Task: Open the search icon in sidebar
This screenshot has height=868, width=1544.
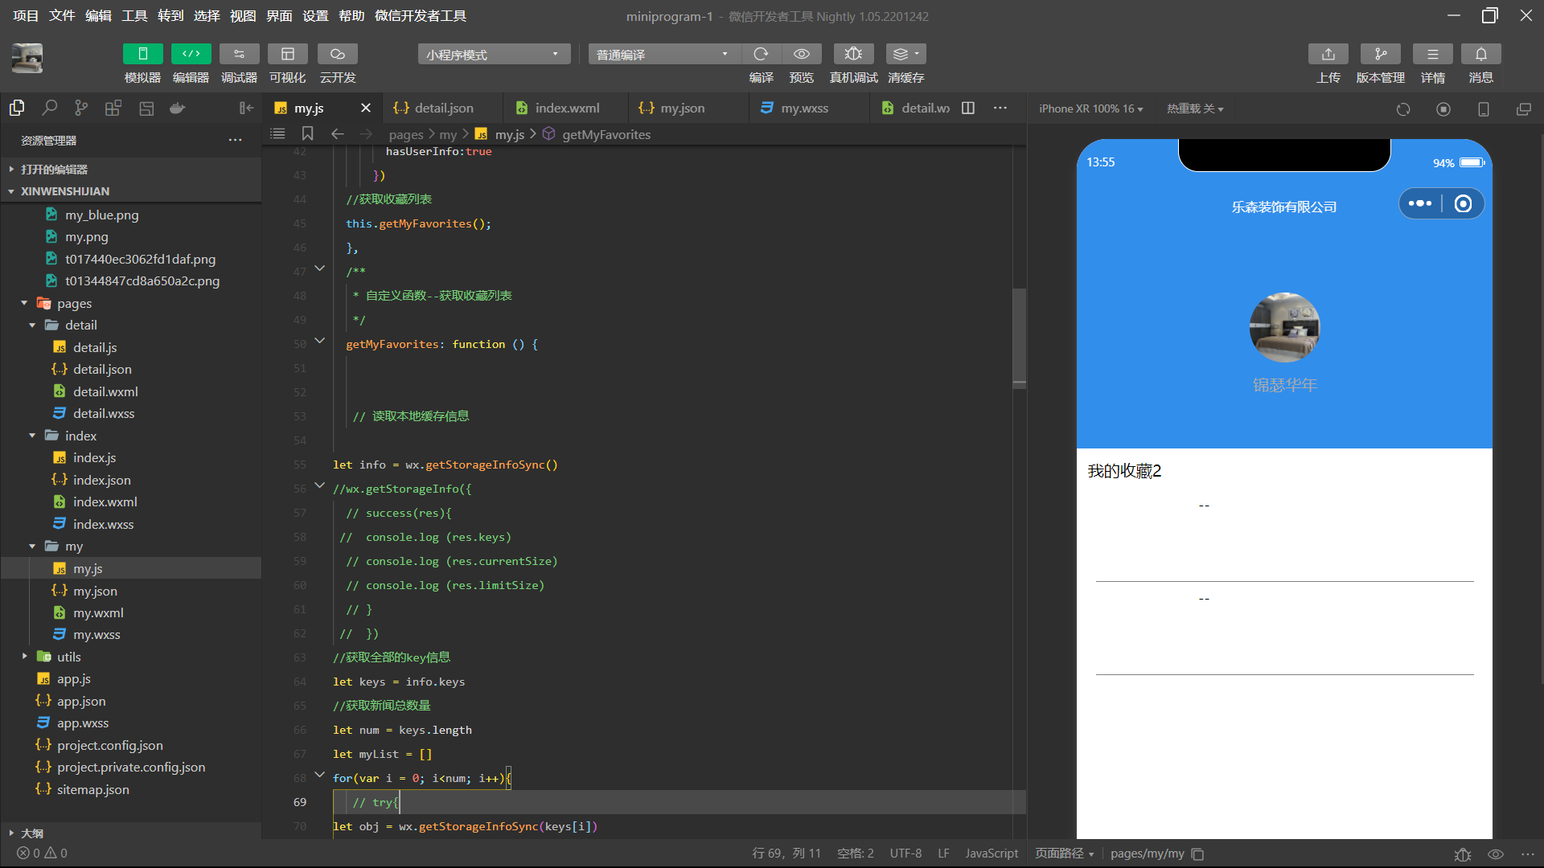Action: tap(49, 108)
